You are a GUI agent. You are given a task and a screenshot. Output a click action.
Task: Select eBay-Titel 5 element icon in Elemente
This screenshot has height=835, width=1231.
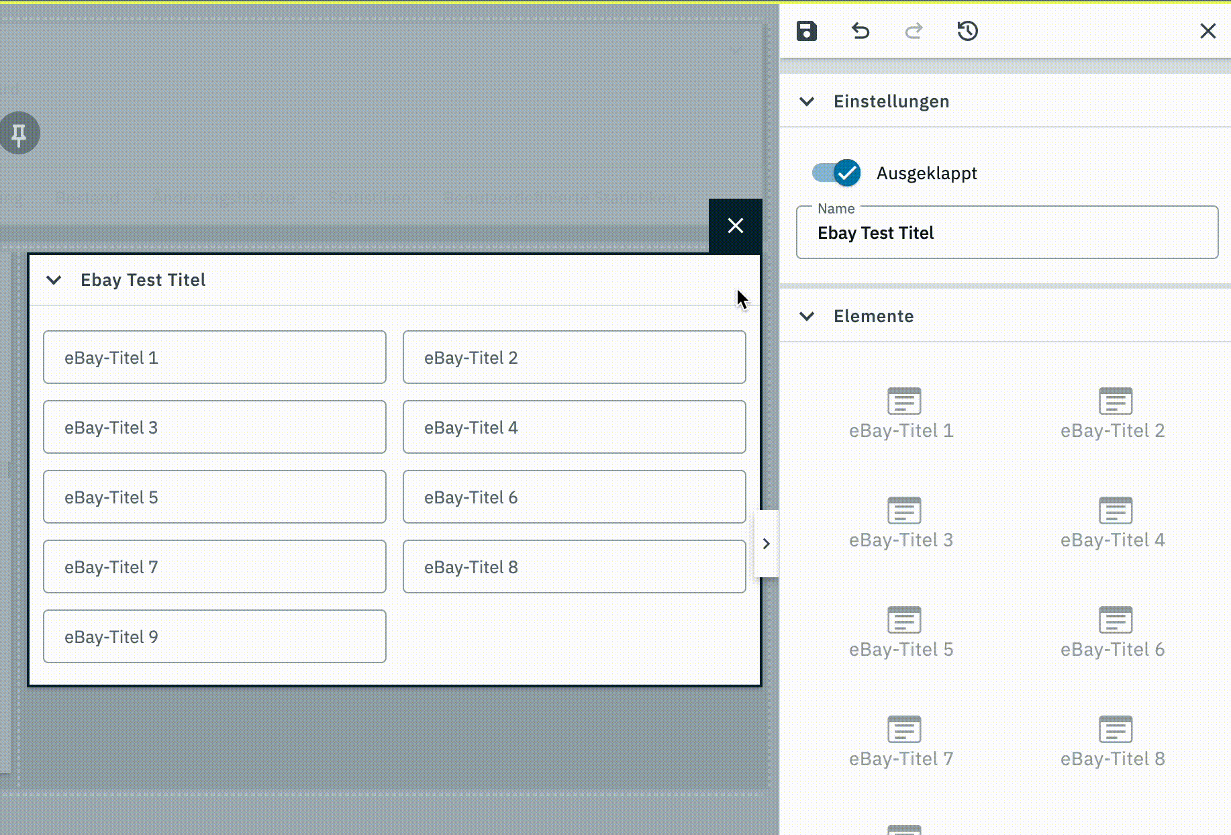[x=903, y=620]
